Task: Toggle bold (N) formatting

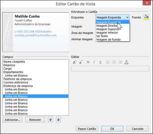Action: (88, 62)
